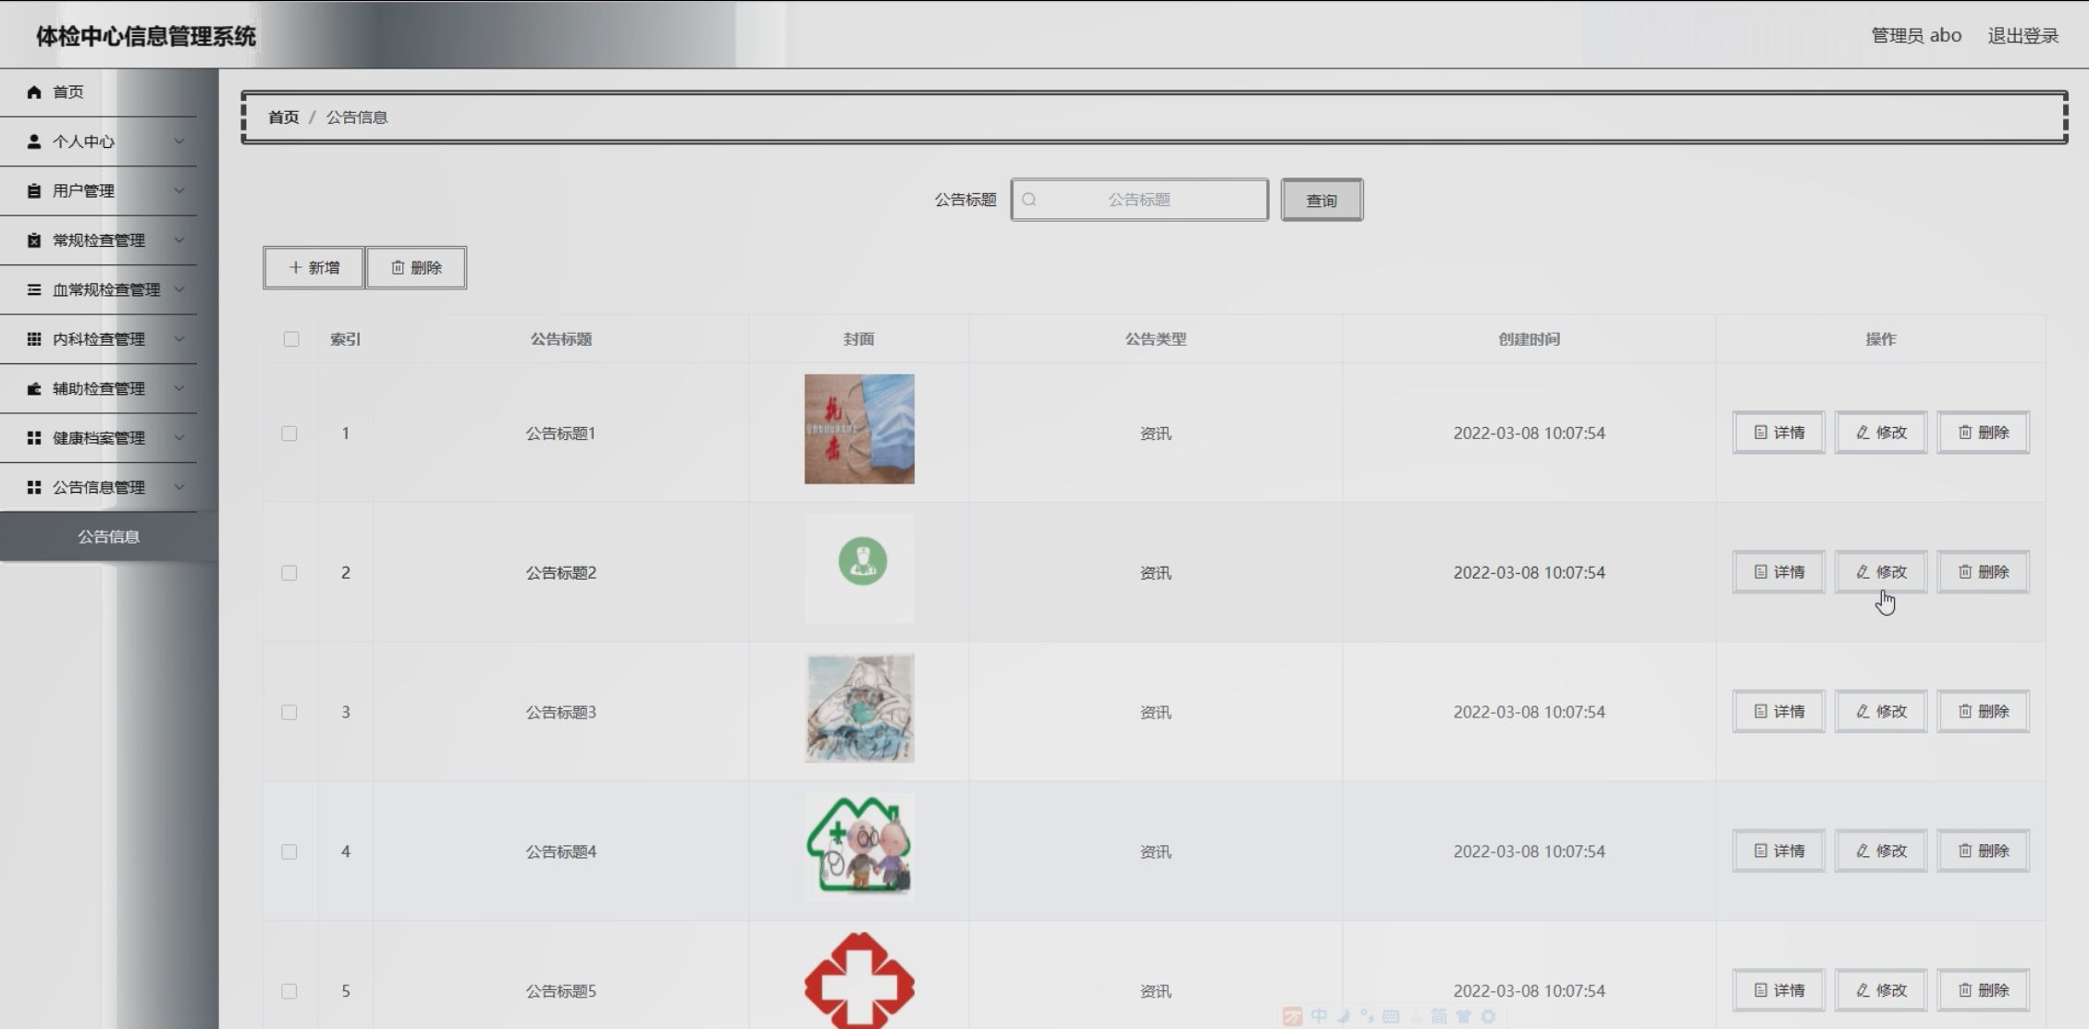
Task: Expand the 内科检查管理 chevron
Action: [179, 339]
